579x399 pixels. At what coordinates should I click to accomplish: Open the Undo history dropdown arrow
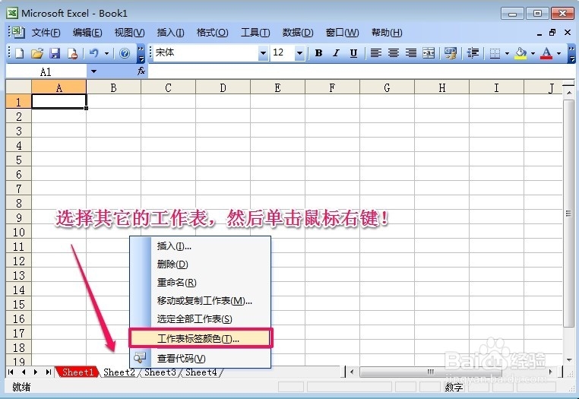point(106,53)
